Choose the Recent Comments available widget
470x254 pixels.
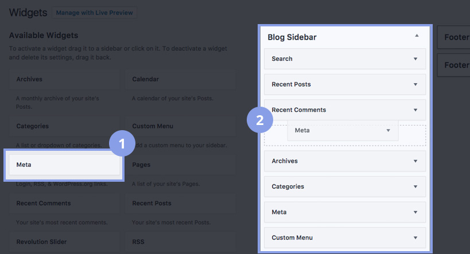coord(64,203)
